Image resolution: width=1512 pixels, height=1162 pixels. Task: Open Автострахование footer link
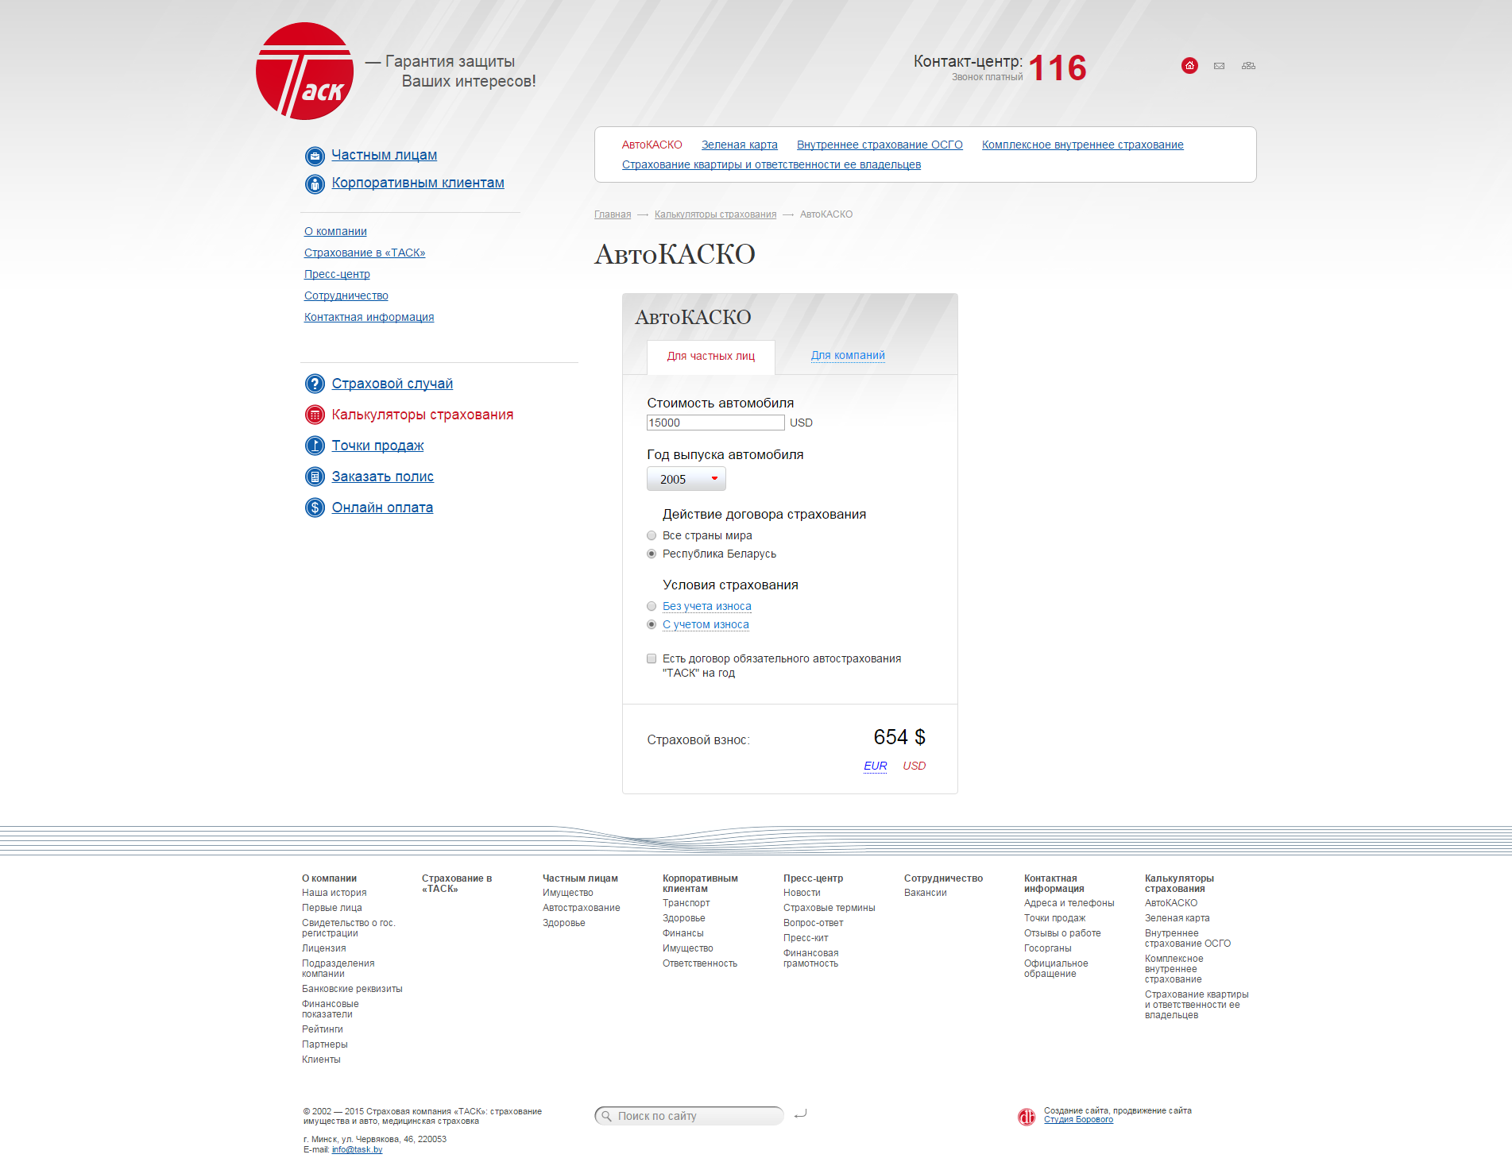tap(582, 908)
